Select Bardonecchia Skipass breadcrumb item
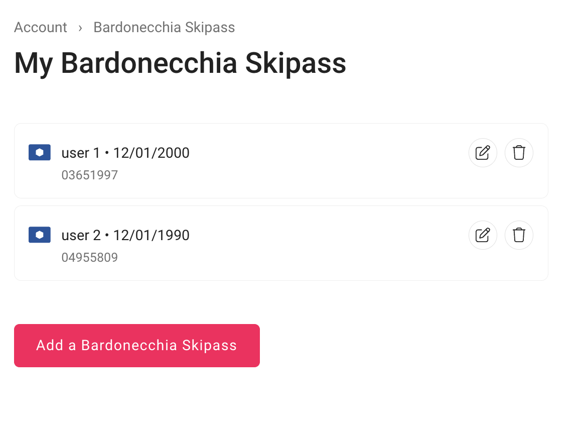Image resolution: width=583 pixels, height=421 pixels. pos(164,27)
